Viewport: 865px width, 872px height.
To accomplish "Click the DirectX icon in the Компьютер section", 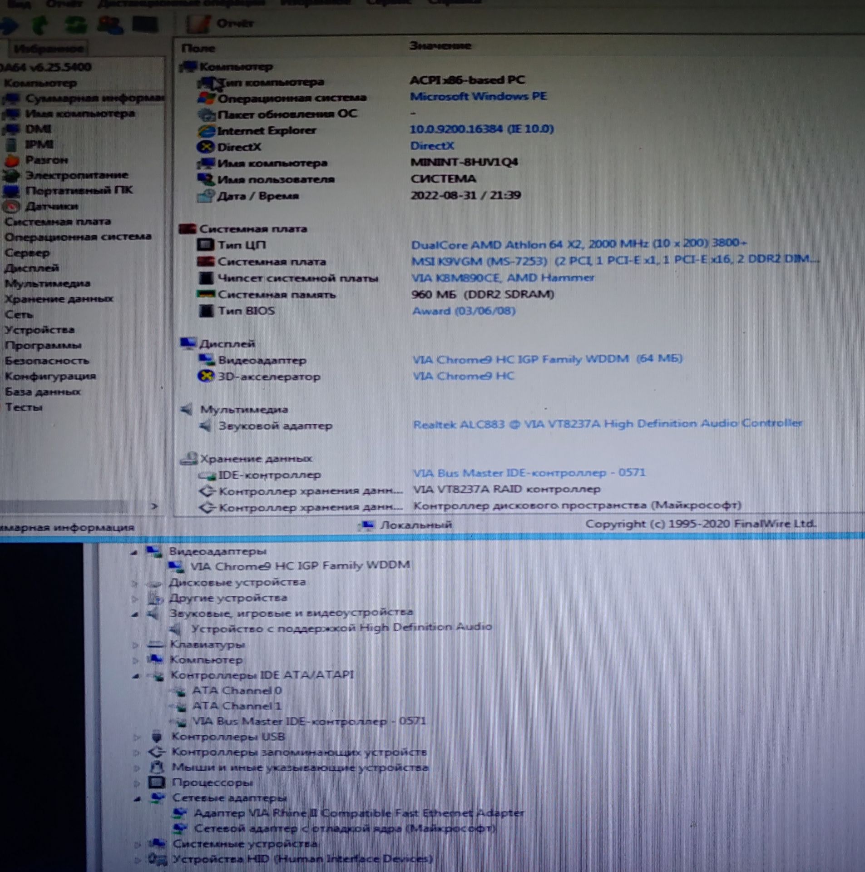I will [206, 147].
